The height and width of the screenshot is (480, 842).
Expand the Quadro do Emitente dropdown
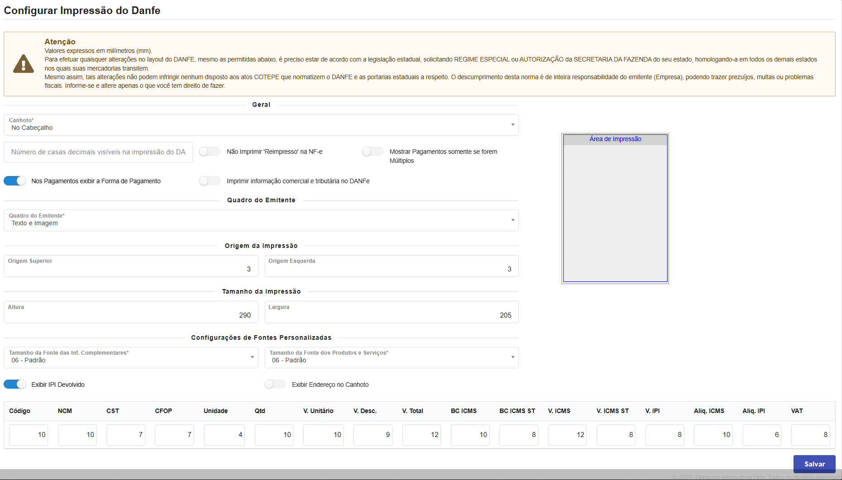pos(261,220)
